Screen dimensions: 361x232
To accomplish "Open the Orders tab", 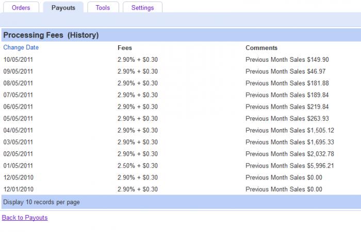I will [21, 7].
